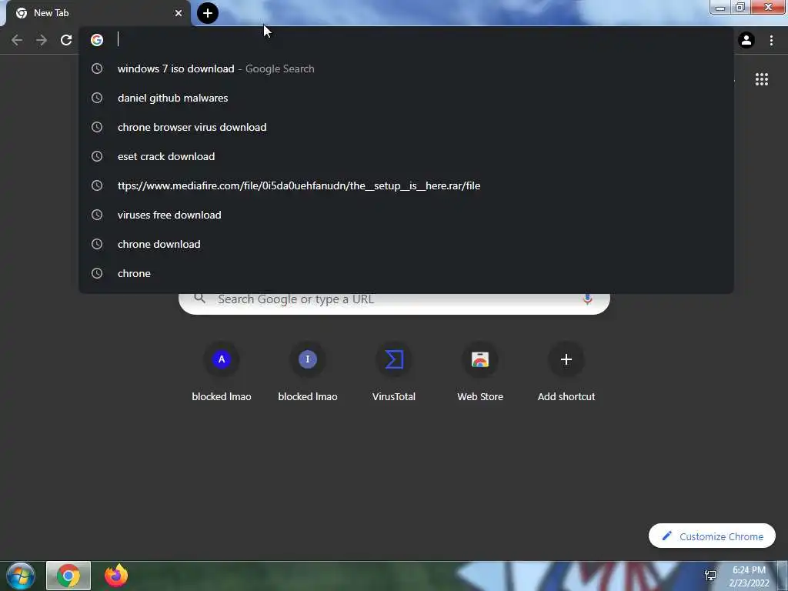Open the Chrome profile avatar menu

point(746,40)
